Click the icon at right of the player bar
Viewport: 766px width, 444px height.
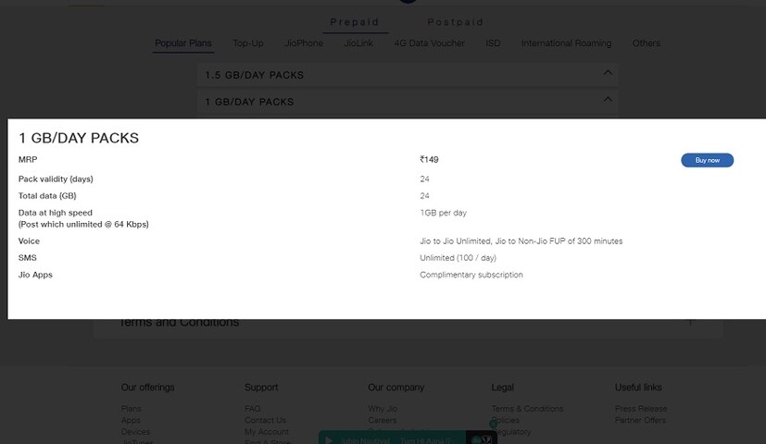482,439
